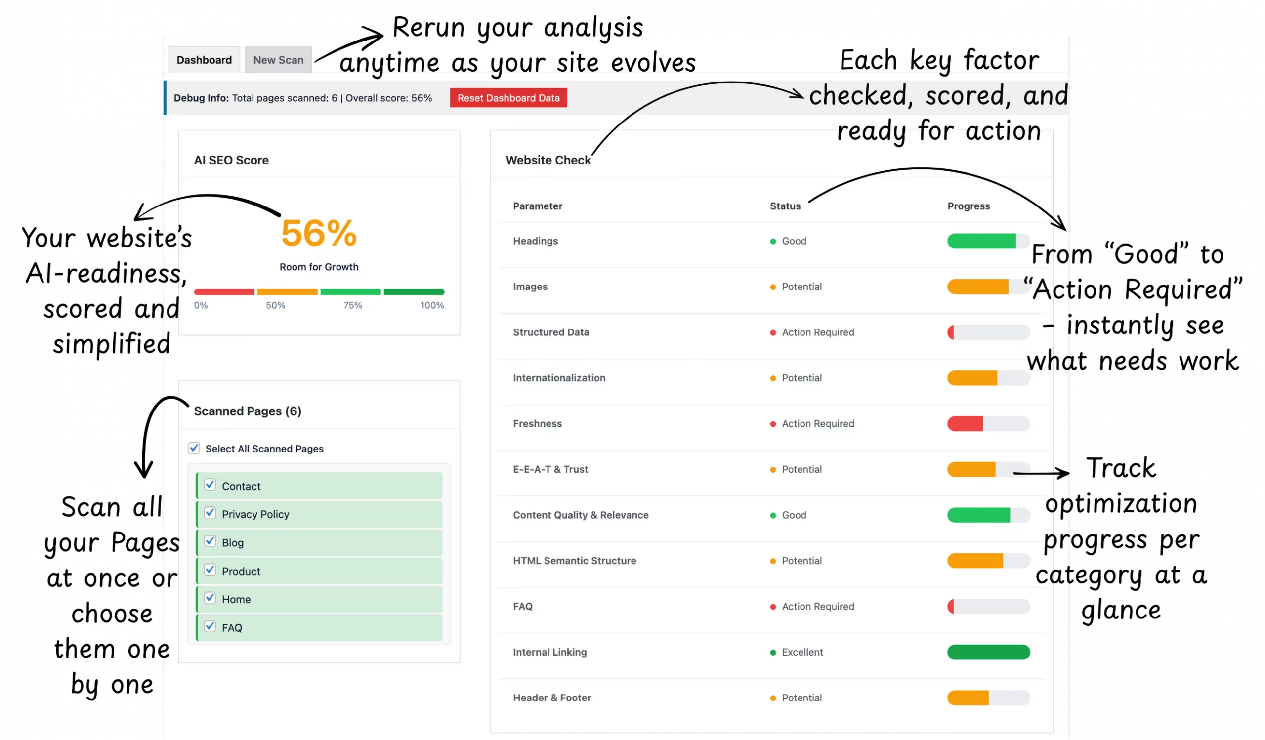The image size is (1265, 740).
Task: Toggle the Privacy Policy checkbox
Action: coord(210,513)
